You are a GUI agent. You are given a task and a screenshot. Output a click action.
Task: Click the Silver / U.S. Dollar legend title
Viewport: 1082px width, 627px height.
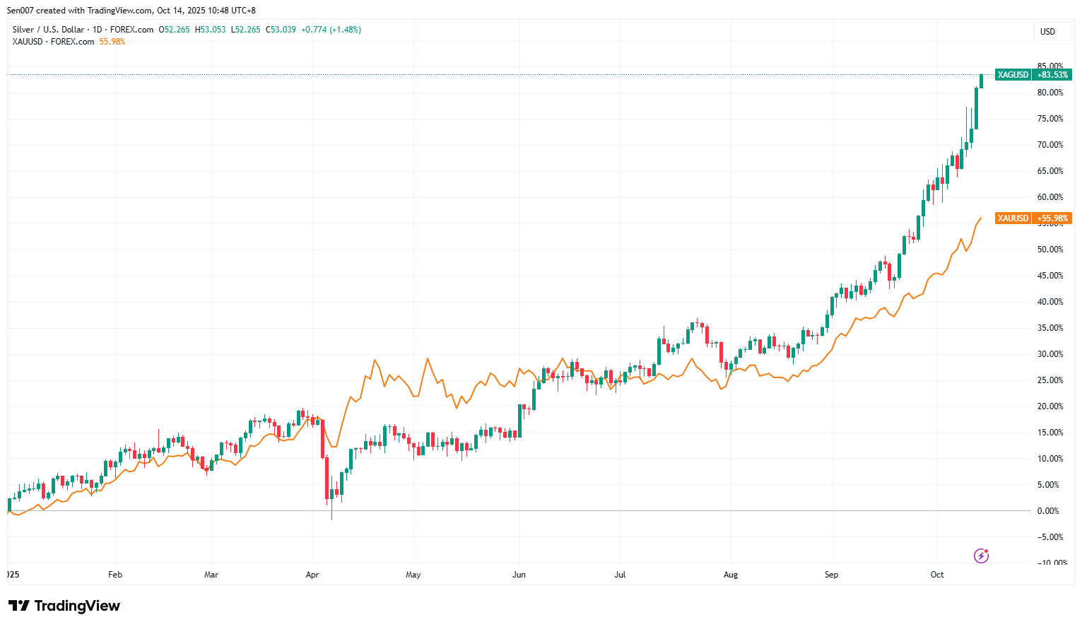pyautogui.click(x=48, y=30)
